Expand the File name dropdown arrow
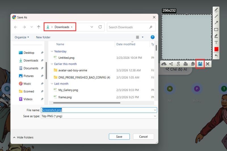 pyautogui.click(x=155, y=110)
